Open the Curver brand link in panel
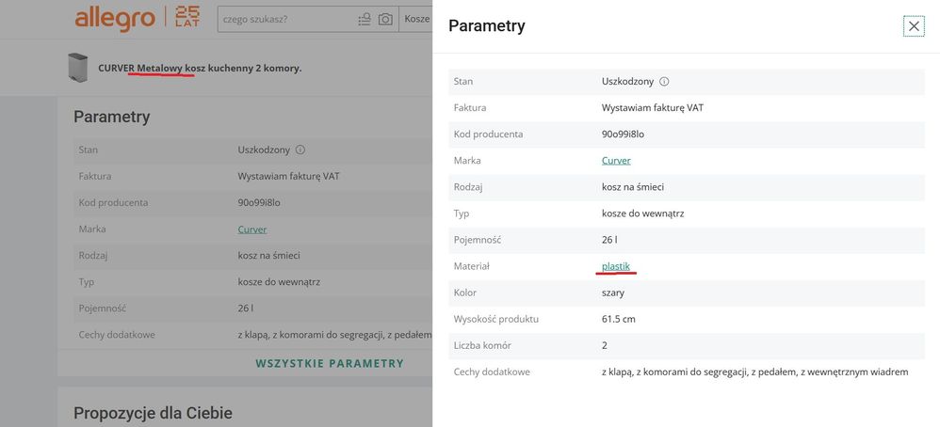The image size is (940, 427). click(x=616, y=161)
